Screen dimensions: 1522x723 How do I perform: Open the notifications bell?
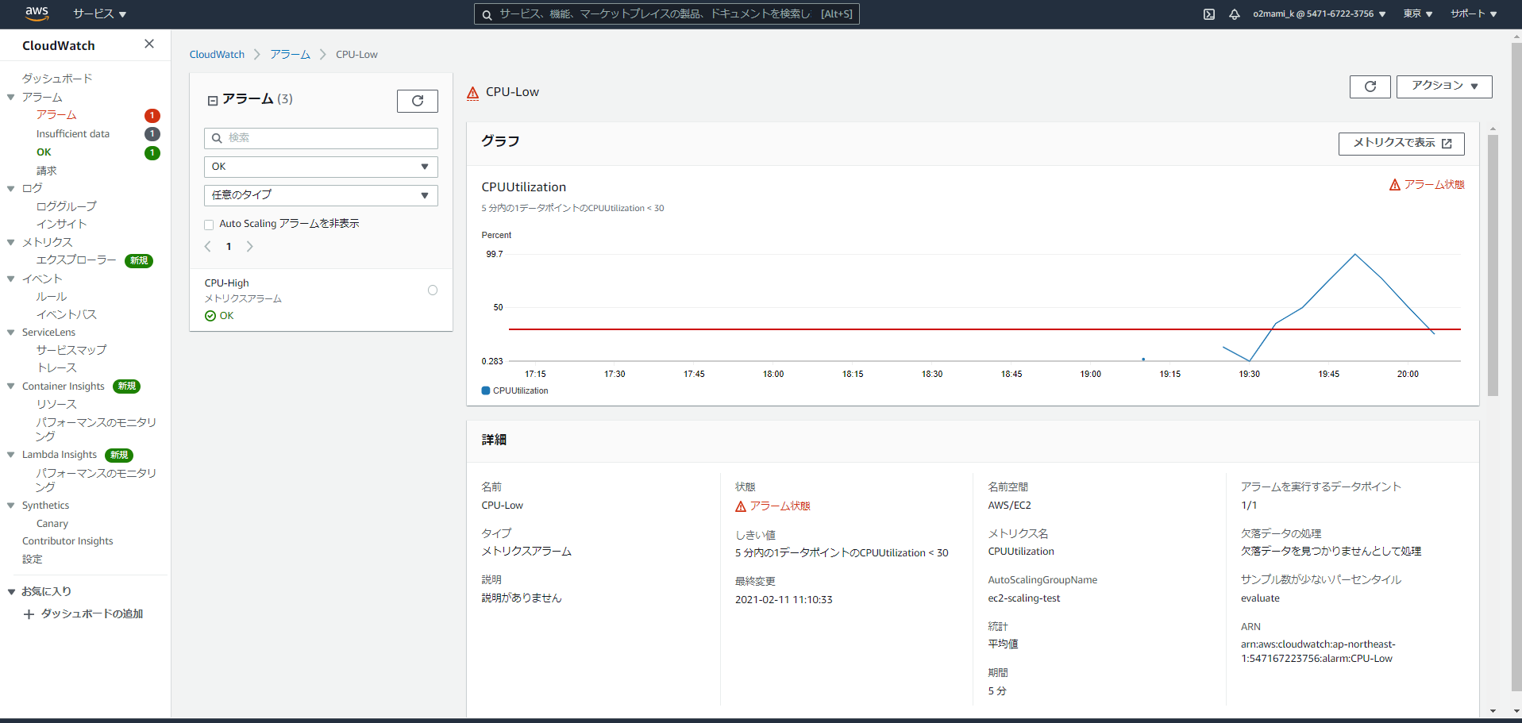[1235, 14]
